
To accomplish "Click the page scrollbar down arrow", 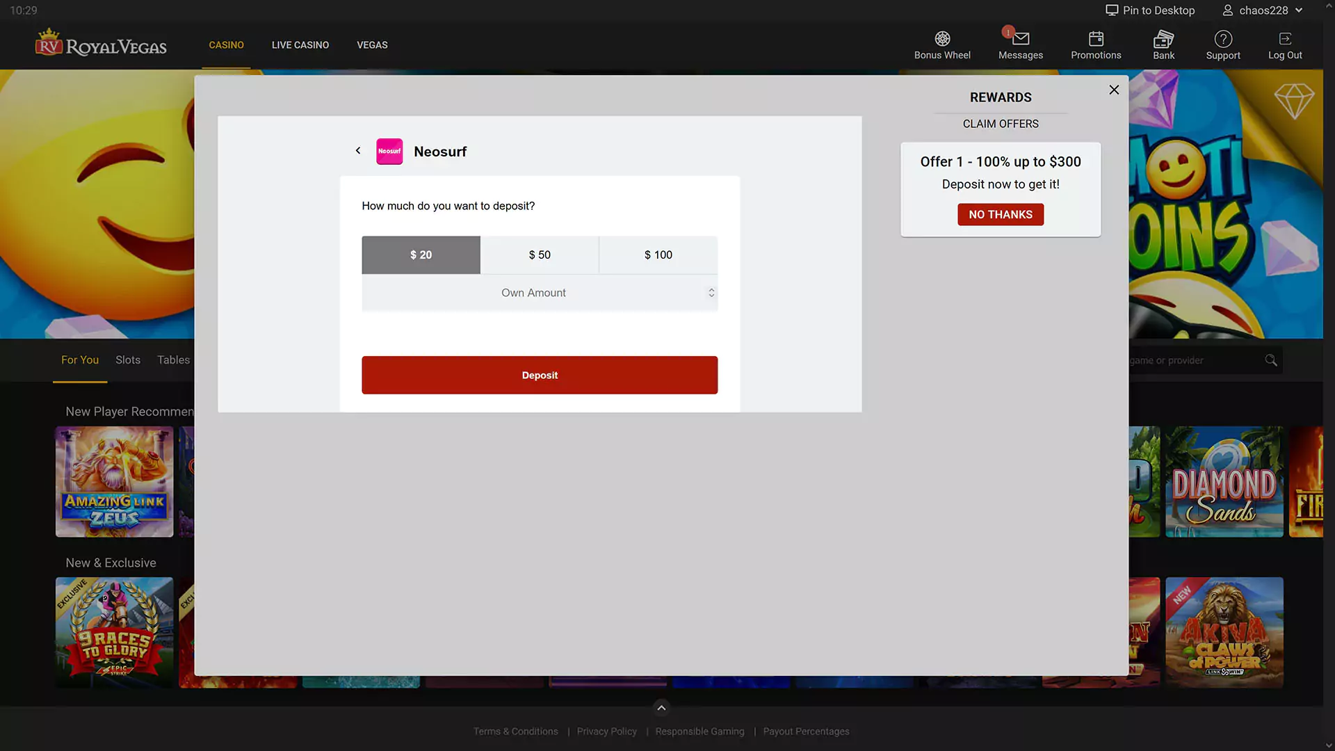I will (x=1329, y=745).
